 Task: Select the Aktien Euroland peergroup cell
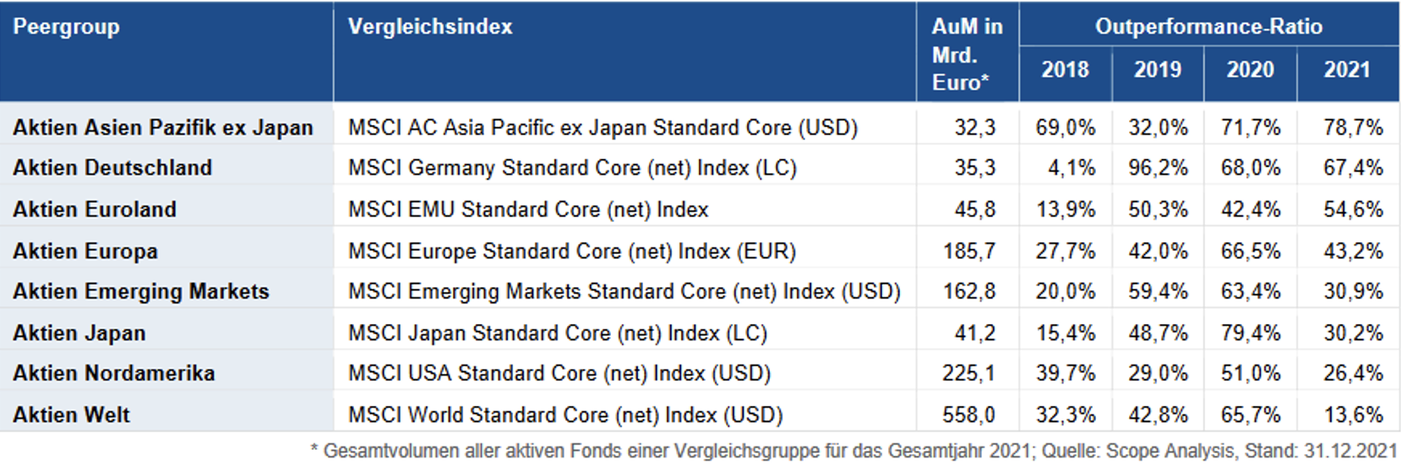pyautogui.click(x=95, y=209)
